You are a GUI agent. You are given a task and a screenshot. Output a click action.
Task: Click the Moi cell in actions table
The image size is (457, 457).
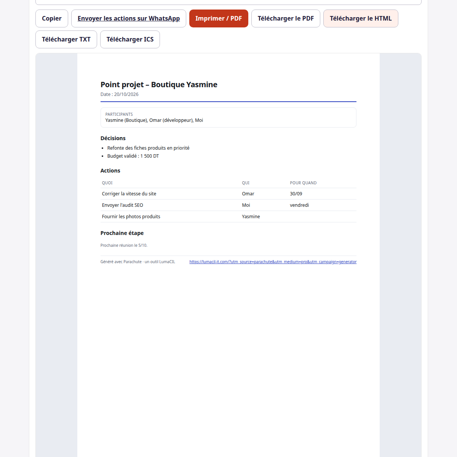(246, 205)
